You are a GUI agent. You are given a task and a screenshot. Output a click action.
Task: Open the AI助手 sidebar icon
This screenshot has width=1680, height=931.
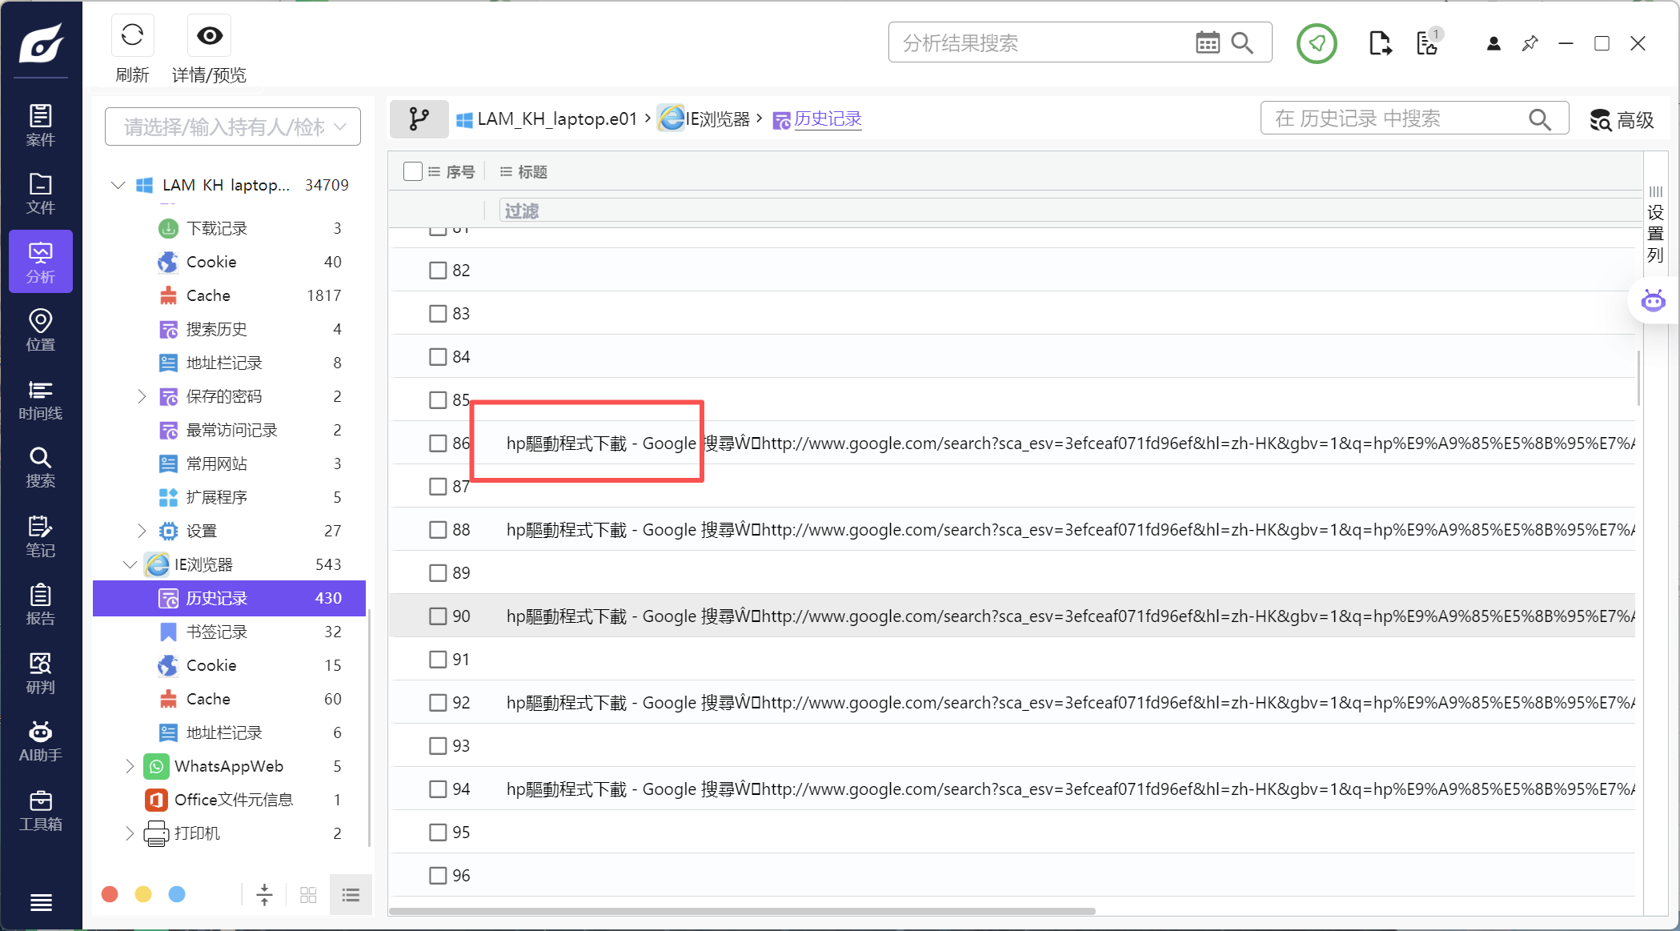pos(40,741)
